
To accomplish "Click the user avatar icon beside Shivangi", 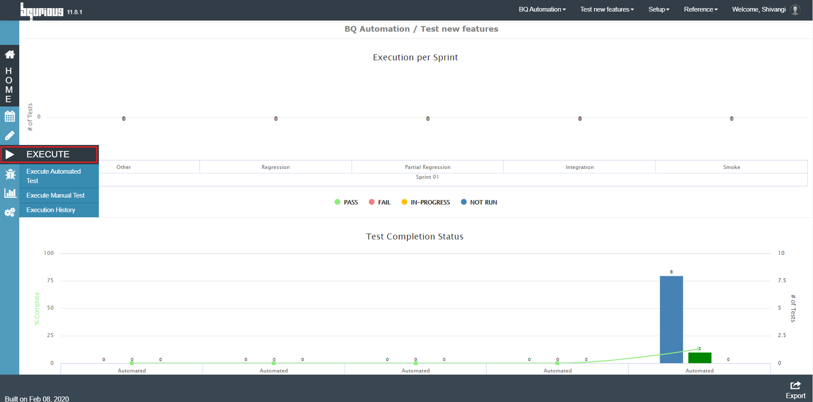I will (x=795, y=10).
